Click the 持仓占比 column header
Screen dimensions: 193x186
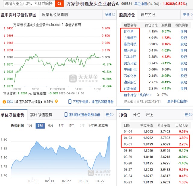click(151, 25)
